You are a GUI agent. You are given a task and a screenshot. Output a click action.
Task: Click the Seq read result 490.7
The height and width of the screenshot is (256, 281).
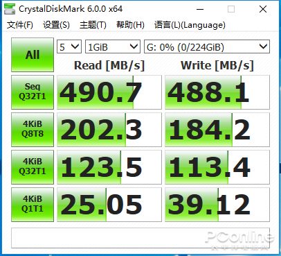(109, 92)
